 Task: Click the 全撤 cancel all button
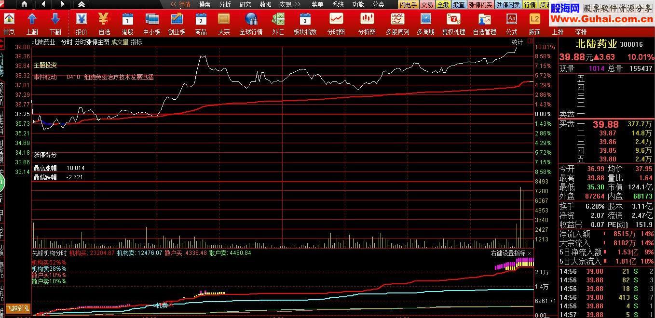443,4
